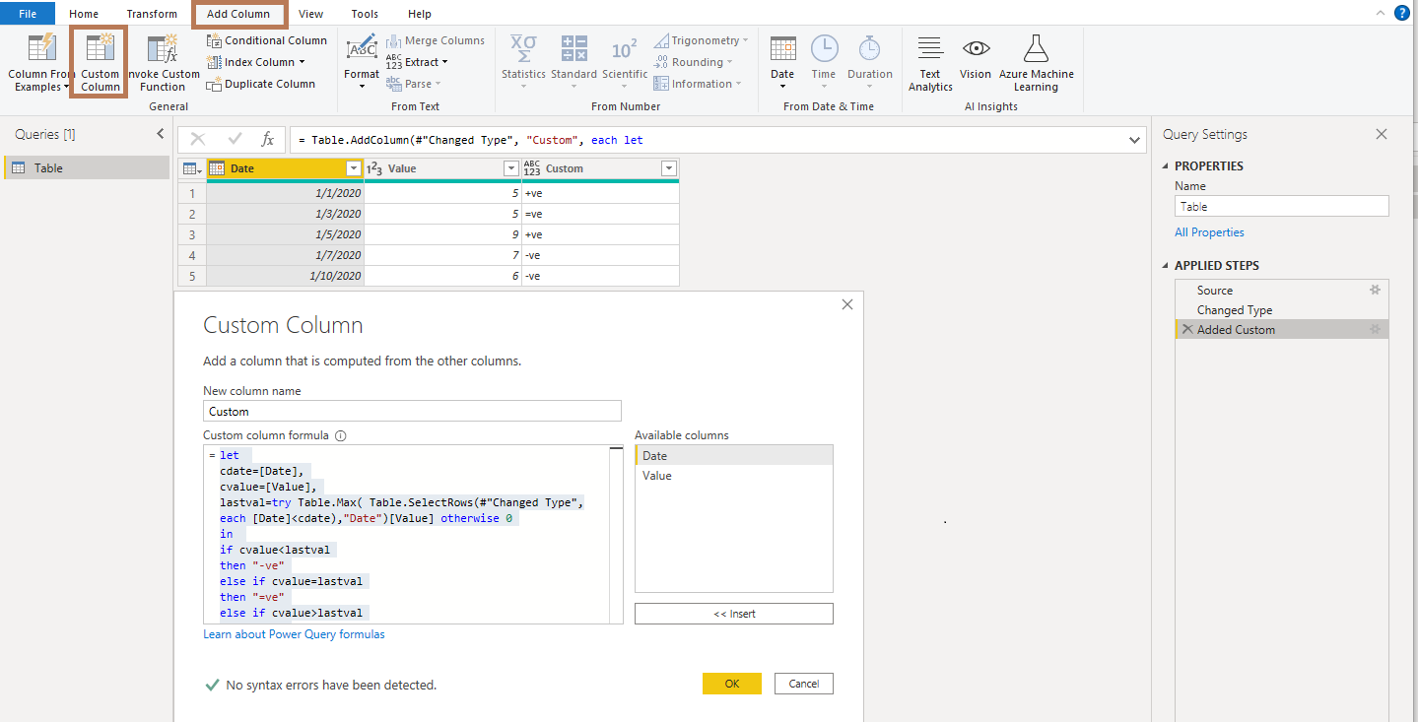The image size is (1418, 722).
Task: Delete the Added Custom step
Action: click(x=1186, y=330)
